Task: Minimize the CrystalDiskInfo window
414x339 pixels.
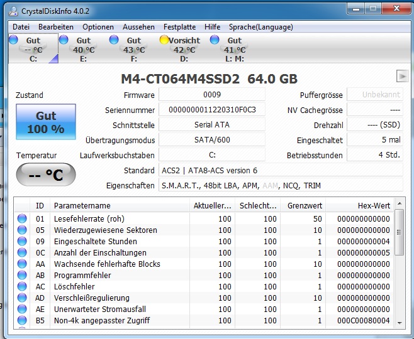Action: [x=356, y=9]
